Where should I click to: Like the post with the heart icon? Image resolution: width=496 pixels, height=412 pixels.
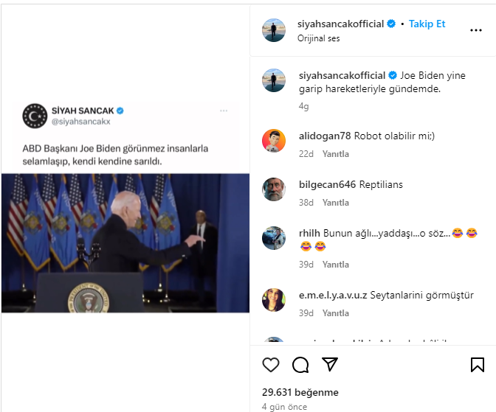(271, 365)
